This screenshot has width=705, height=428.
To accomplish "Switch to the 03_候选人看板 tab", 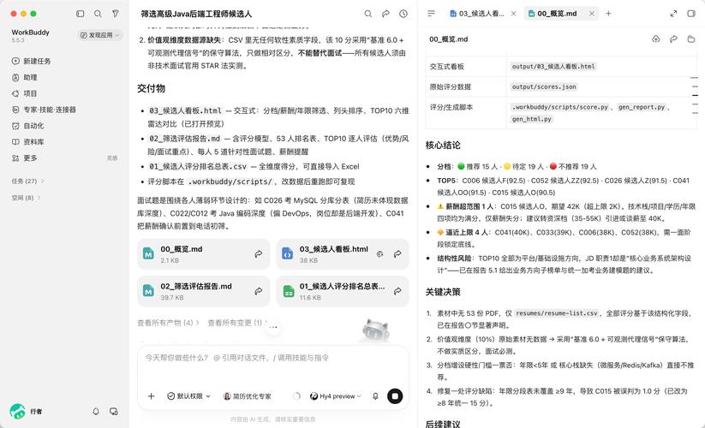I will click(x=477, y=14).
